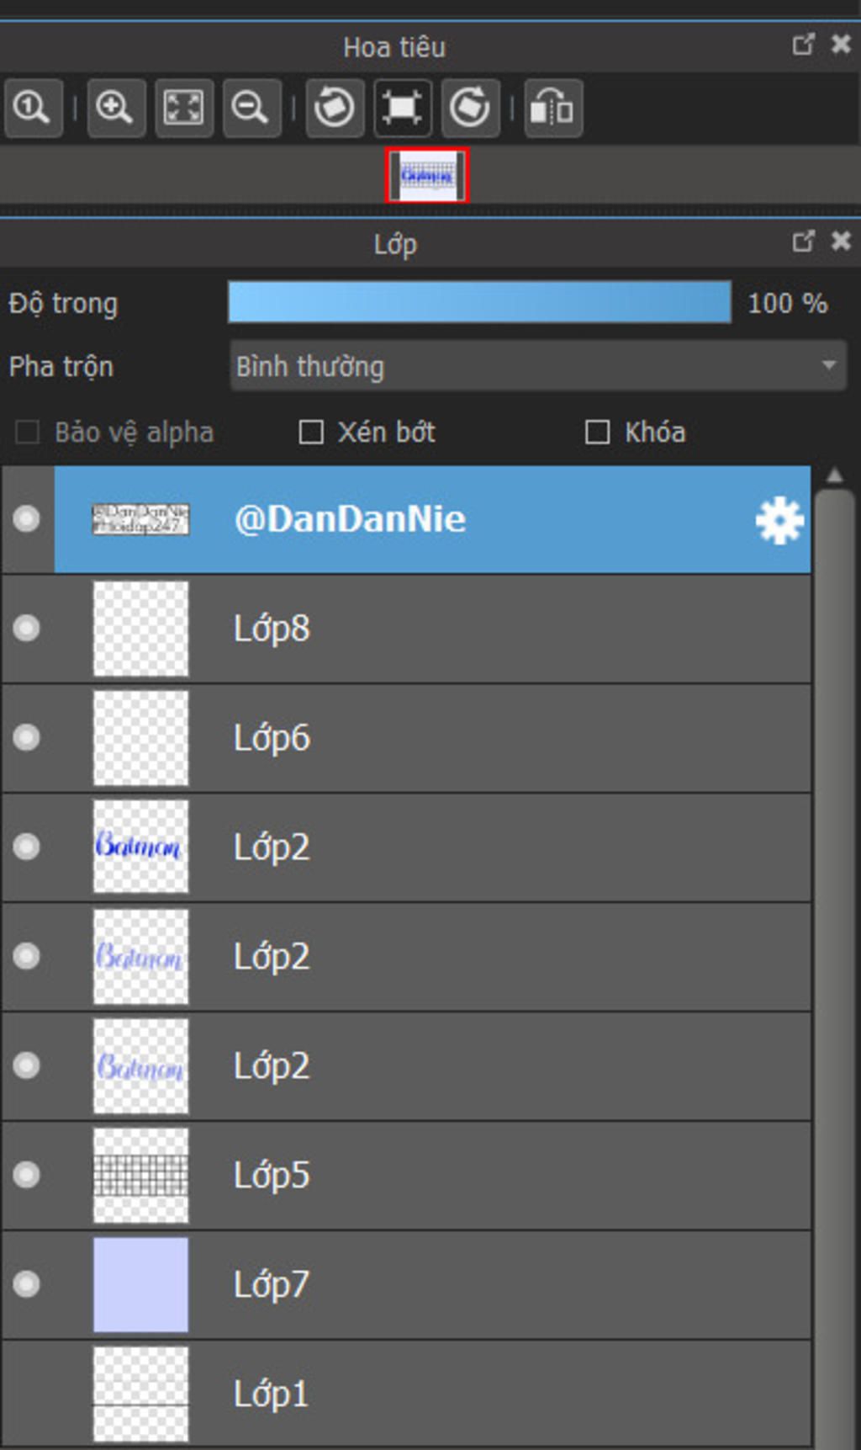Click fit-to-screen navigator icon

[x=183, y=108]
